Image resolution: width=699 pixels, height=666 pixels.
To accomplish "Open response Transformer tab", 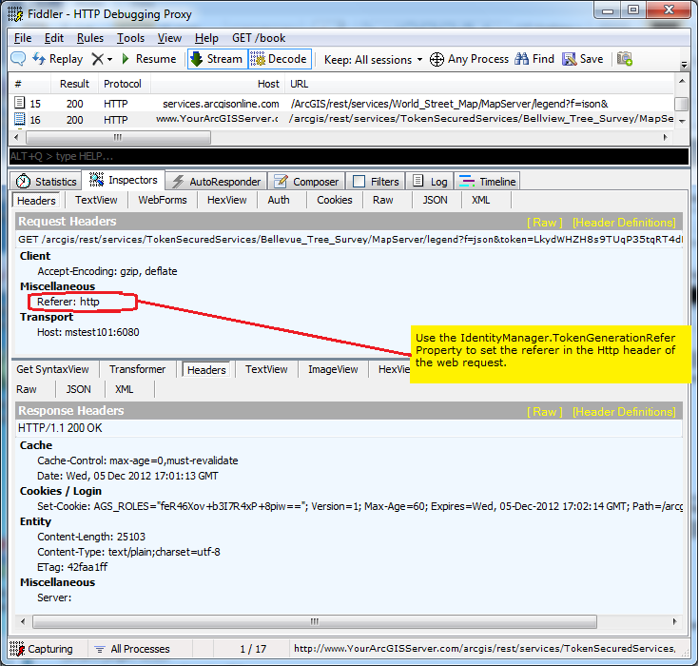I will [x=137, y=369].
